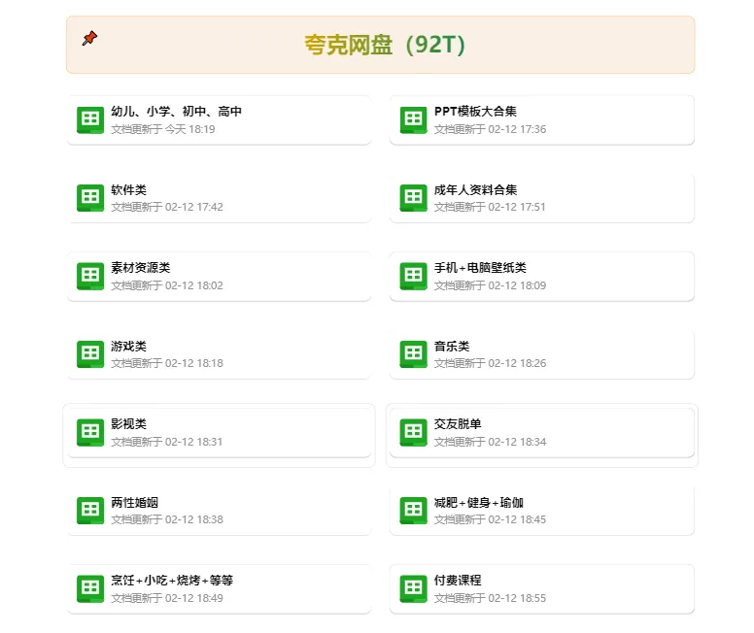The width and height of the screenshot is (754, 633).
Task: Open the 减肥+健身+瑜伽 document
Action: tap(541, 511)
